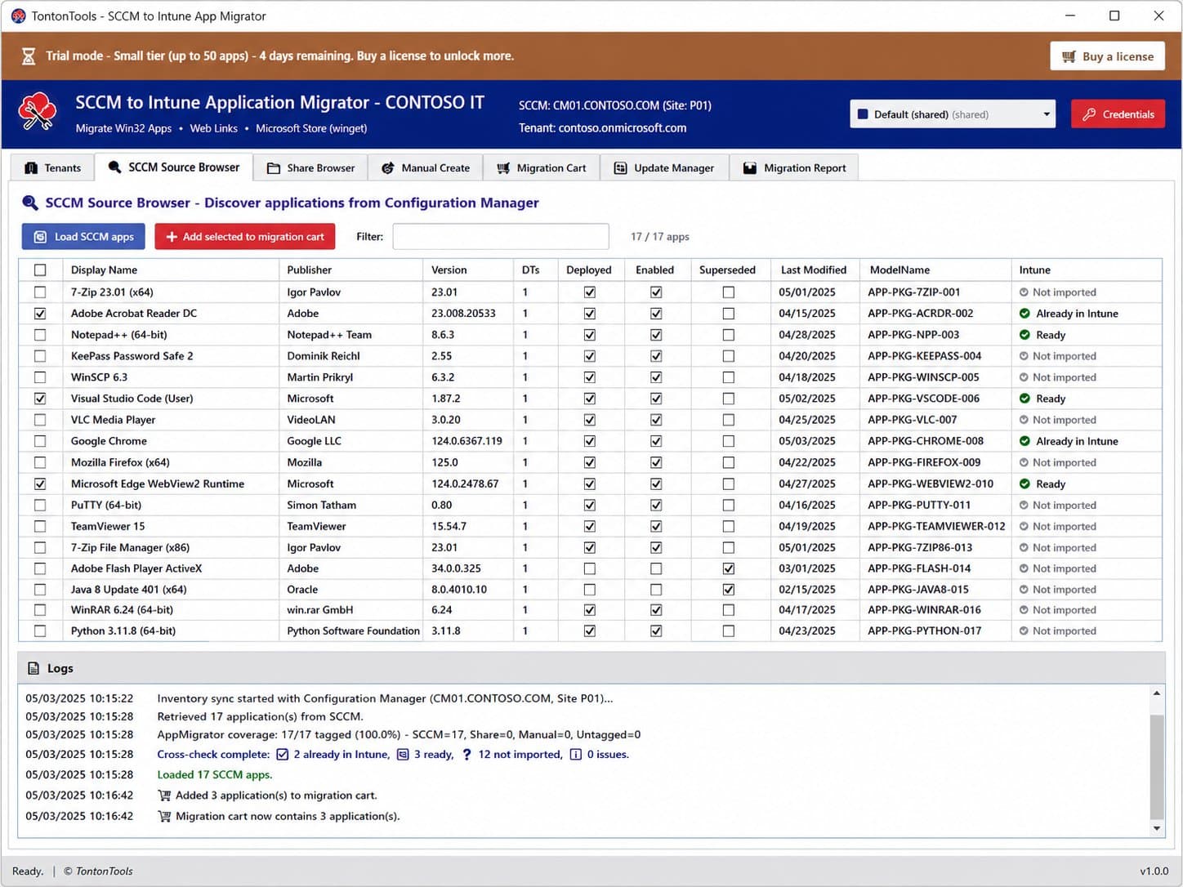Click the icon before '3 ready' in logs
Screen dimensions: 1183x887
click(403, 755)
